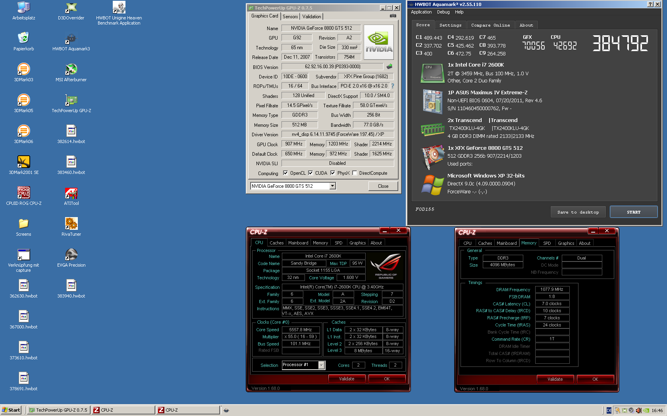Open the Help menu in Aquamark3
667x416 pixels.
click(459, 12)
